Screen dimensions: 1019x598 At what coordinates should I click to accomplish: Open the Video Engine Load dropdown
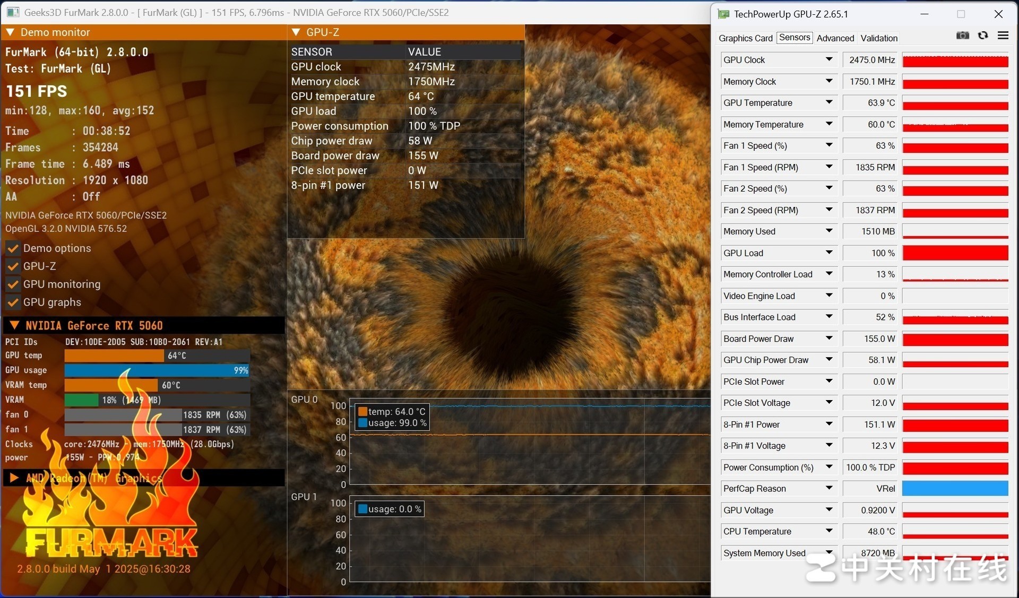828,296
